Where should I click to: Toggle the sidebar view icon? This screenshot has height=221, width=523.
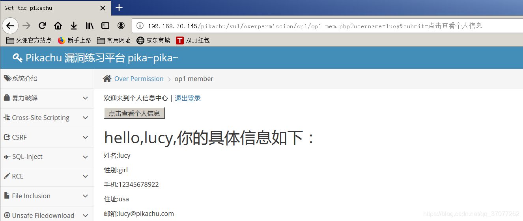point(105,26)
